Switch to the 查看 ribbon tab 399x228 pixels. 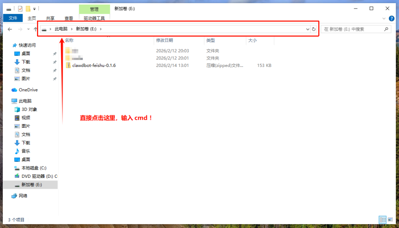point(69,18)
